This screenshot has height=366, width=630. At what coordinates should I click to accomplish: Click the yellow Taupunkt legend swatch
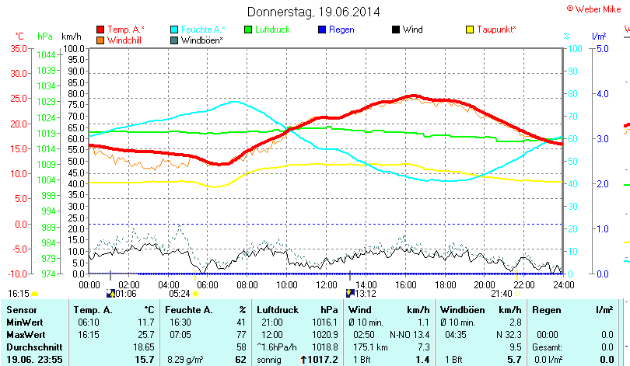click(x=469, y=30)
